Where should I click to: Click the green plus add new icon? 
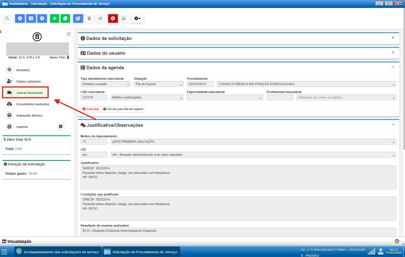(x=55, y=18)
